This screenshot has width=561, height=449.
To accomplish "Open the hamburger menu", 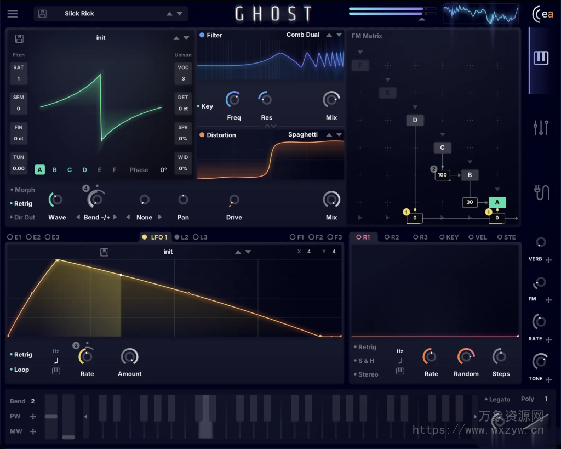I will tap(12, 14).
